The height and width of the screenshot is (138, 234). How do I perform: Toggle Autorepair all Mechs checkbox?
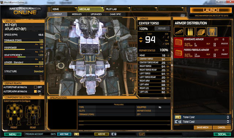(35, 87)
